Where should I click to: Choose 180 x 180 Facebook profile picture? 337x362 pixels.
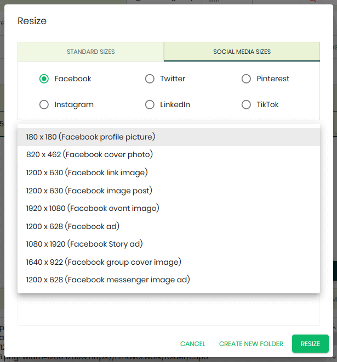(169, 137)
